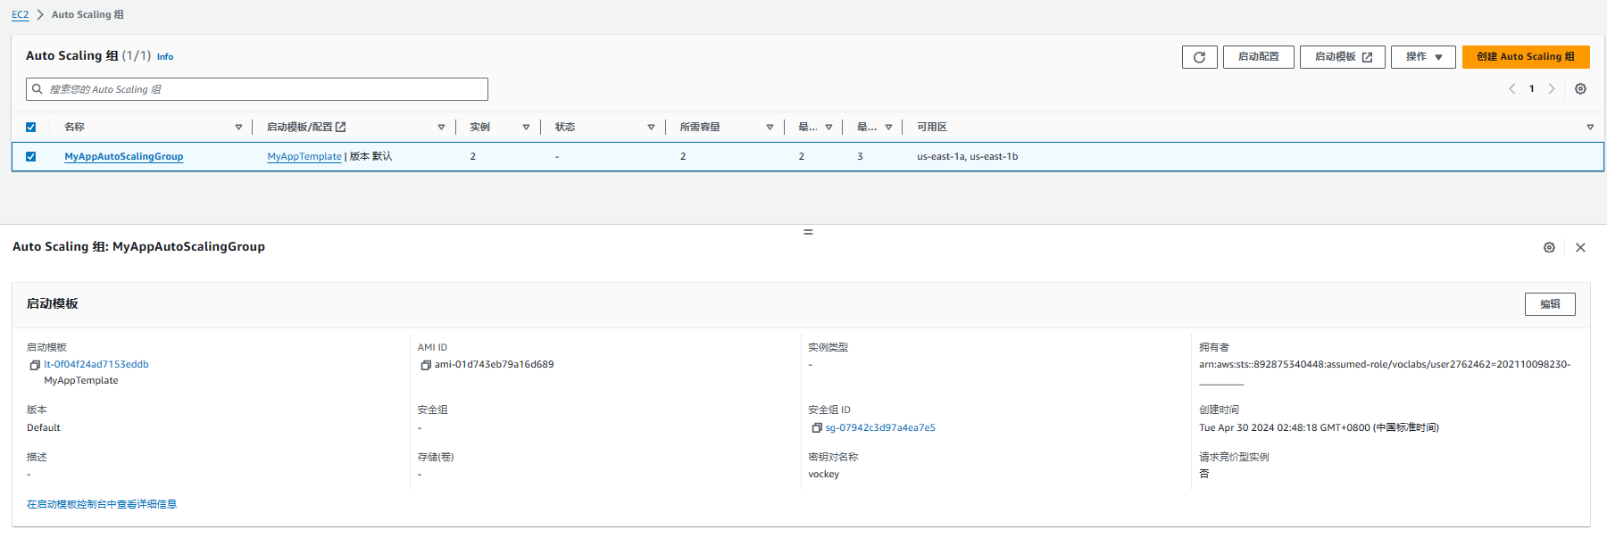Open the Info link

pyautogui.click(x=165, y=56)
